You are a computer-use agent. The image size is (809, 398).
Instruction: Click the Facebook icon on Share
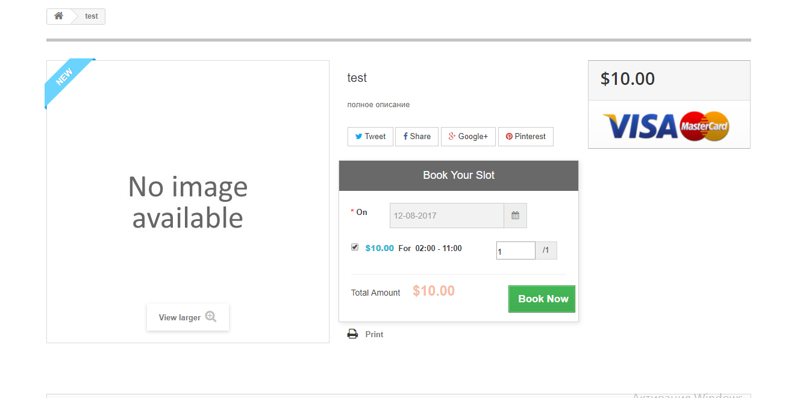coord(405,137)
